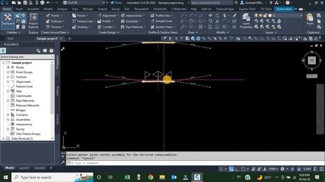Click the Section Views tool

[163, 27]
